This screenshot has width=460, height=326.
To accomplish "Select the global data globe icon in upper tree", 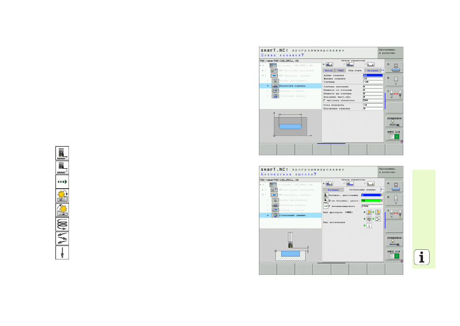I will coord(275,96).
